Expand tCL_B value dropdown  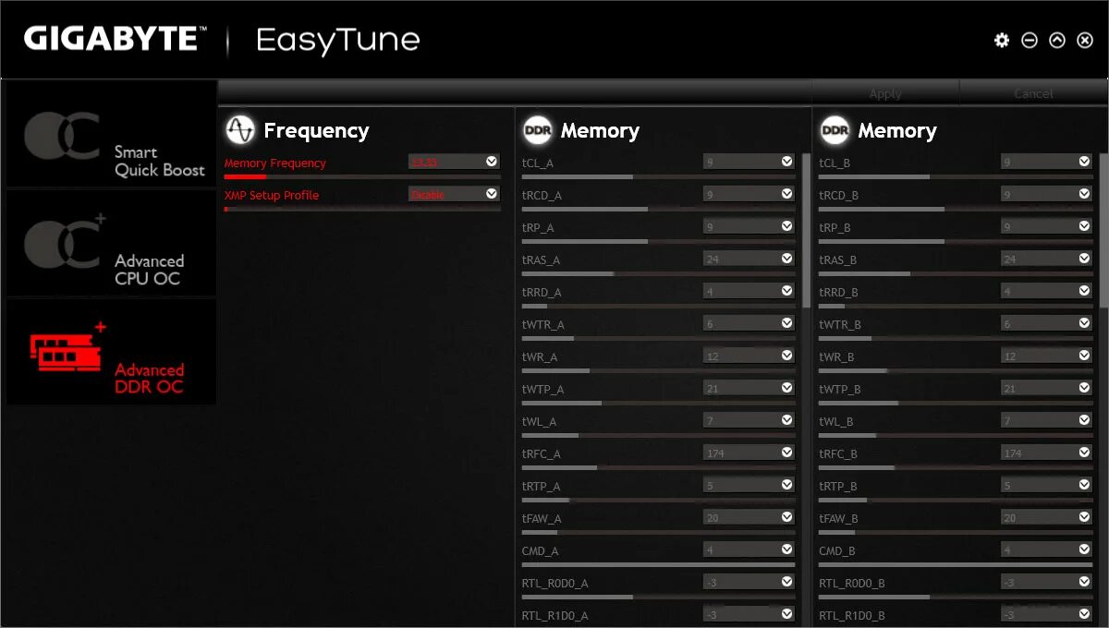tap(1046, 162)
